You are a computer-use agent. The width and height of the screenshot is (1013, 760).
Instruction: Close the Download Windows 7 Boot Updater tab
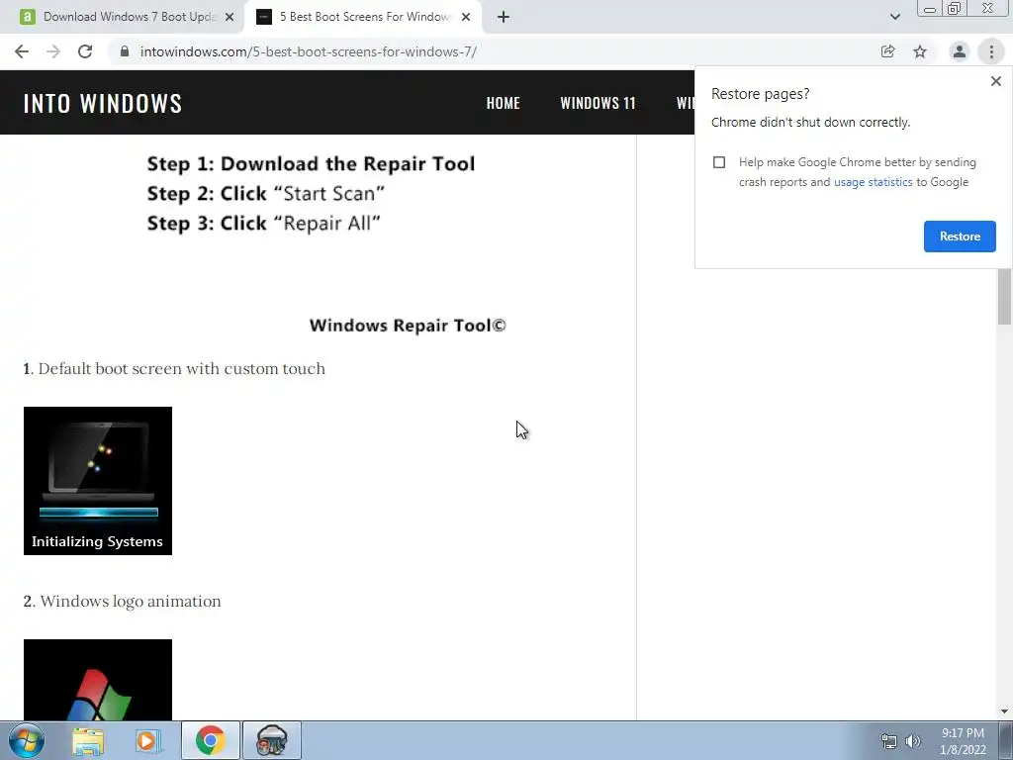click(230, 17)
